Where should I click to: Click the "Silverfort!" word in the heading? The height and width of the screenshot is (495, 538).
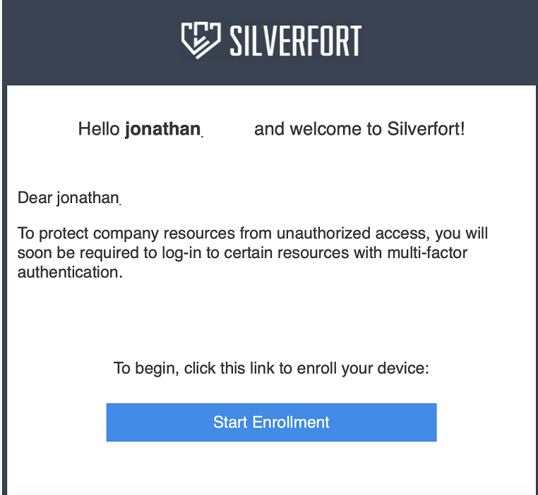(x=426, y=129)
